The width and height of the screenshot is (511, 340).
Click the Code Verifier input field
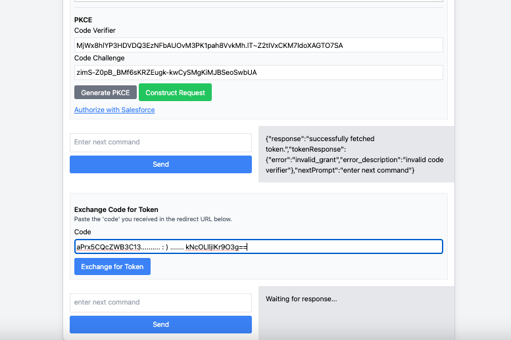coord(258,45)
